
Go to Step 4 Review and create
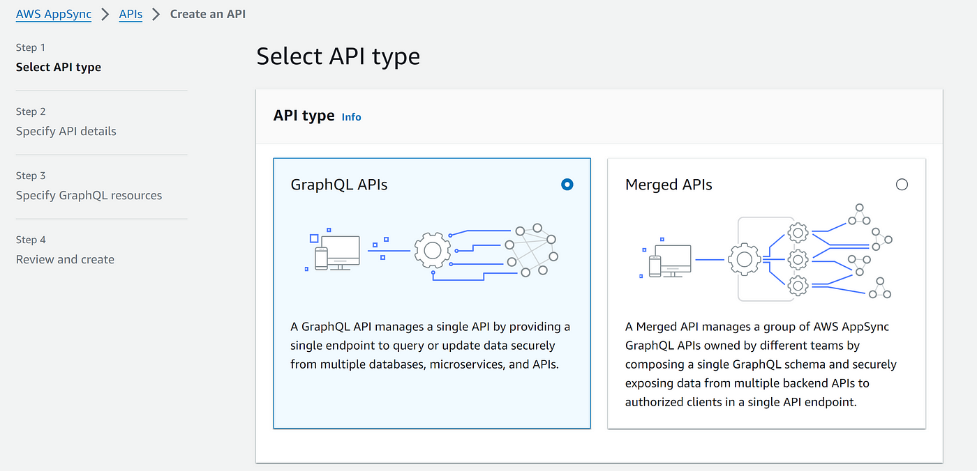click(65, 250)
